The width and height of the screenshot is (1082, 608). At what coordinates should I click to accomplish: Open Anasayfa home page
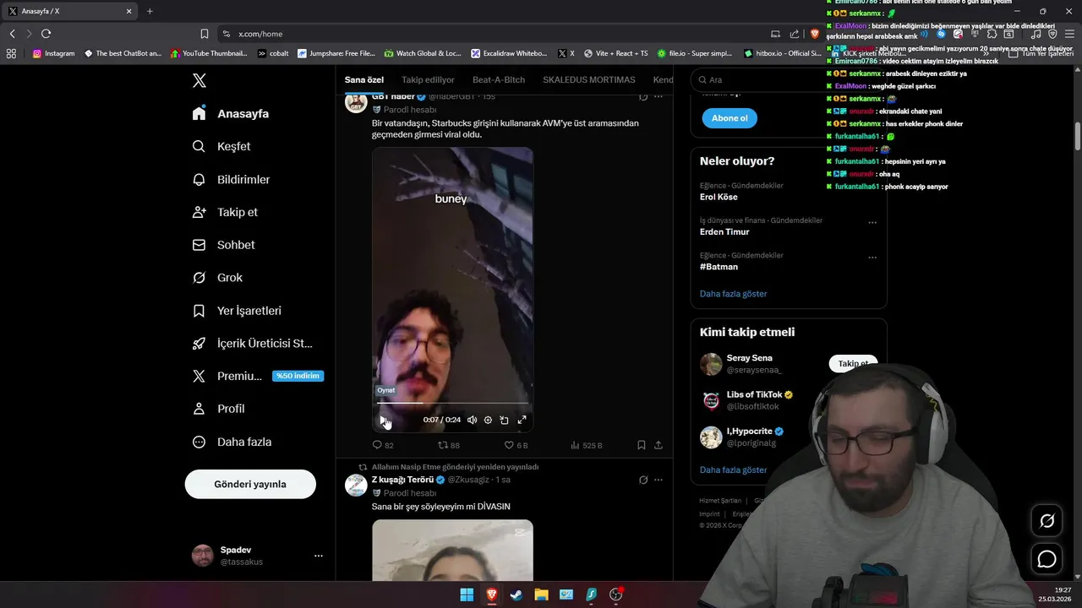point(231,113)
